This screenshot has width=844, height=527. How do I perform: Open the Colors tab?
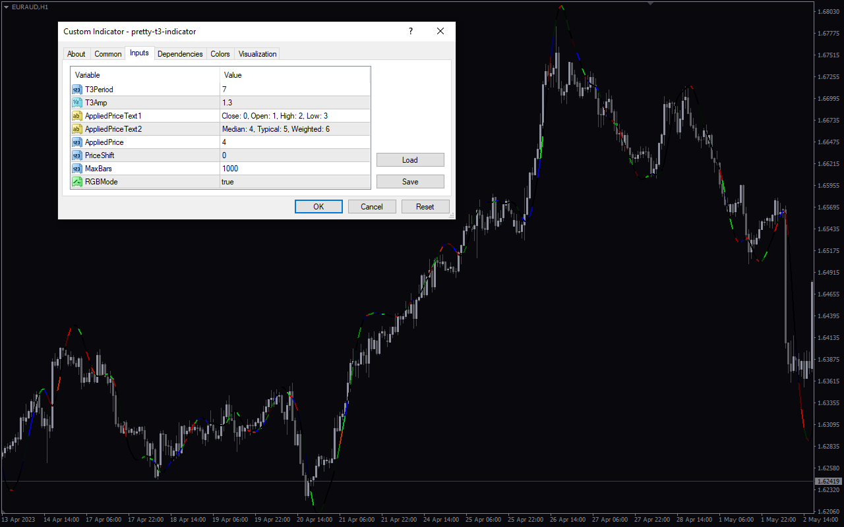(x=220, y=54)
